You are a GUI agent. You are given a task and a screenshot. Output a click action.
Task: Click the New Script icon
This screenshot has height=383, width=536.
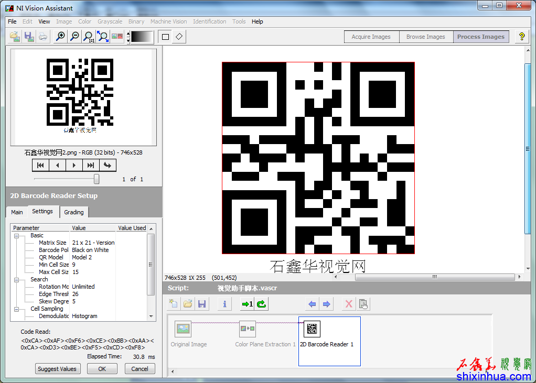174,304
